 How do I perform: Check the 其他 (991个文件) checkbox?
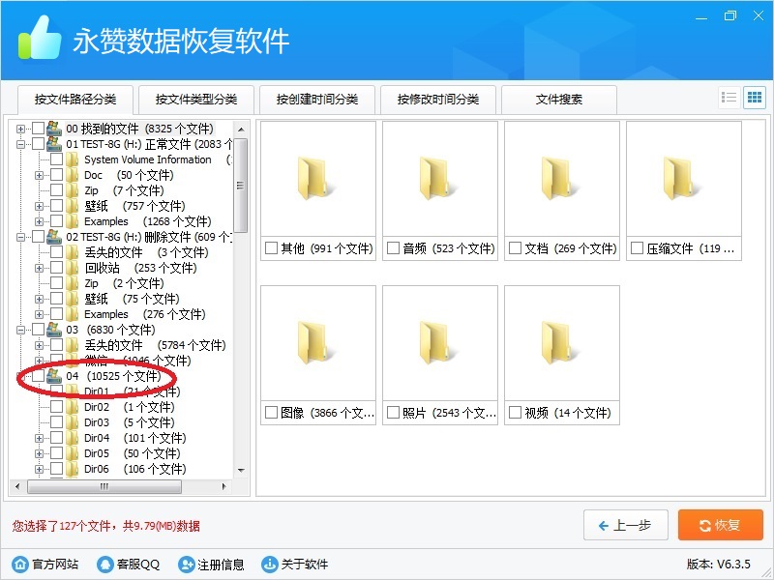[x=271, y=248]
